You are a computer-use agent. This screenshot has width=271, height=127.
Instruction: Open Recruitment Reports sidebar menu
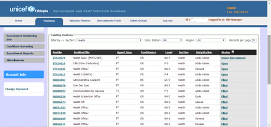point(24,53)
